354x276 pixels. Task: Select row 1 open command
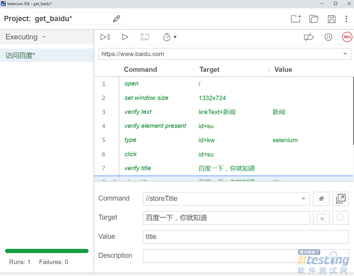[224, 84]
